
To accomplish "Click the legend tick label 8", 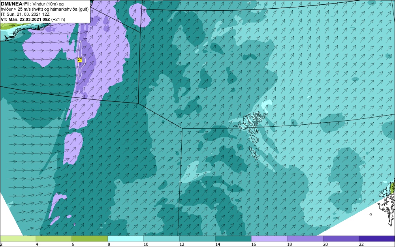I will tap(109, 244).
